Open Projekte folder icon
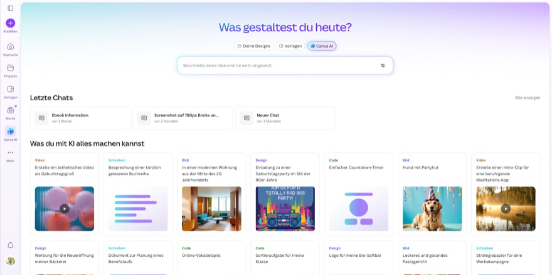Screen dimensions: 552x275 point(11,68)
